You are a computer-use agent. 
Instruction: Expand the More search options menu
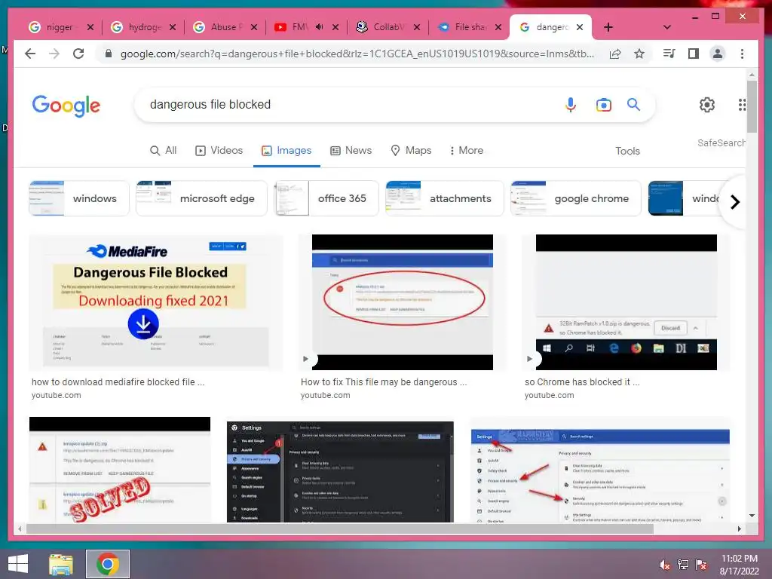(x=466, y=151)
